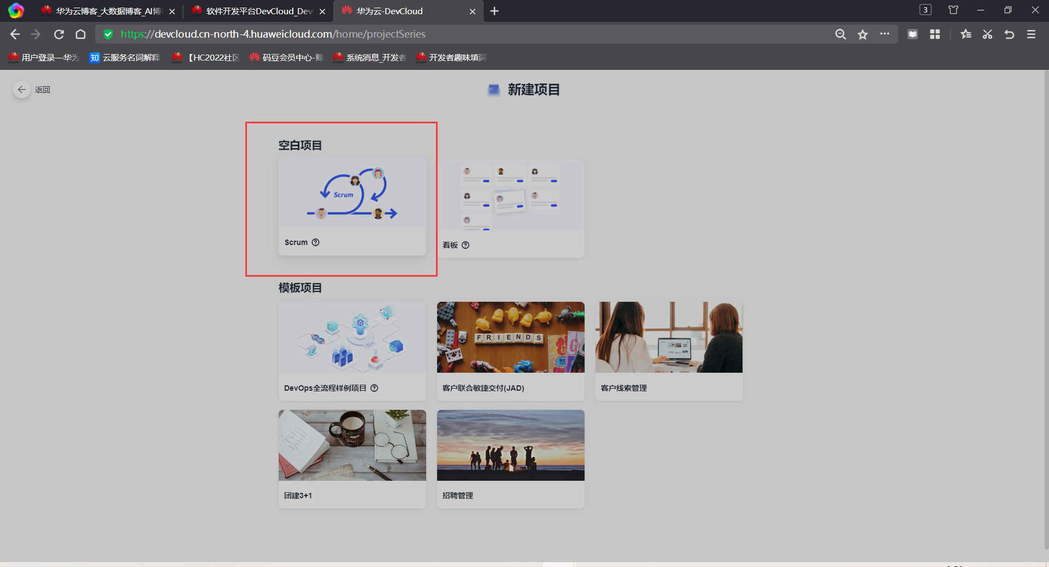Click the browser forward navigation arrow
The width and height of the screenshot is (1049, 567).
(x=36, y=34)
